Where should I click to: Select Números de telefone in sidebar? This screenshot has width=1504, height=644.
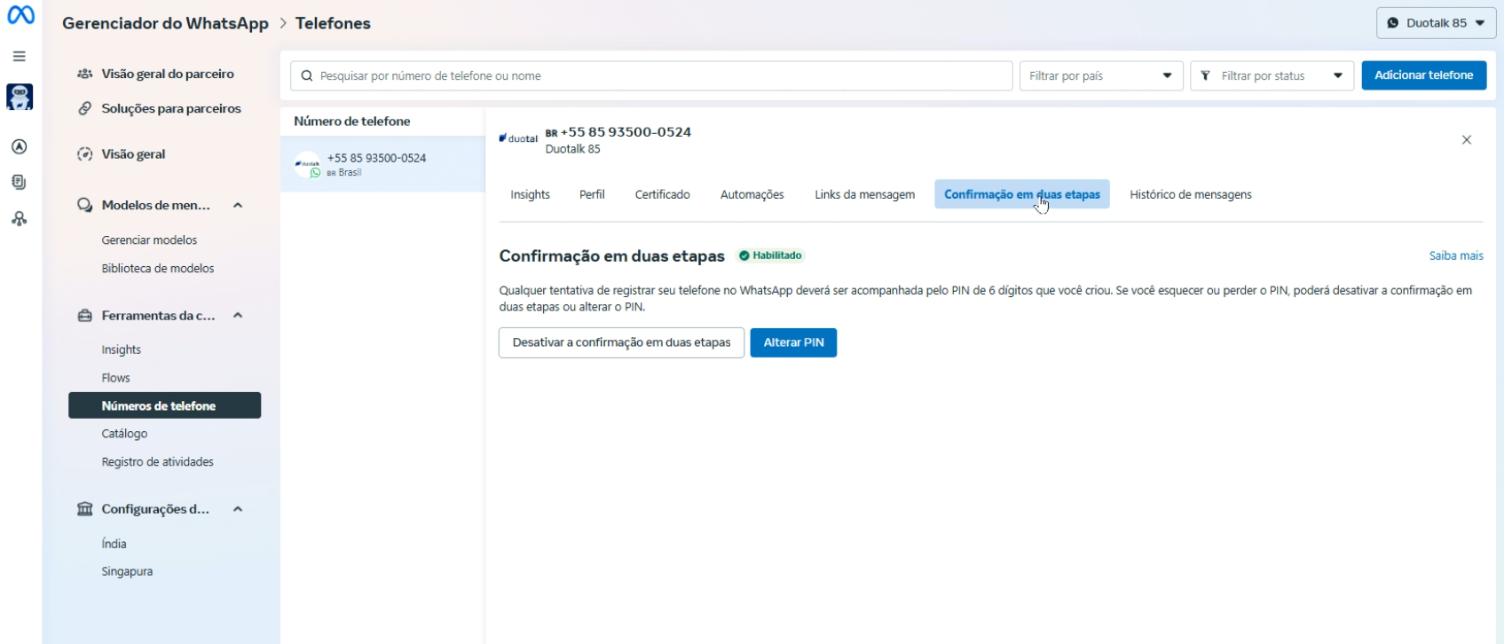coord(165,405)
